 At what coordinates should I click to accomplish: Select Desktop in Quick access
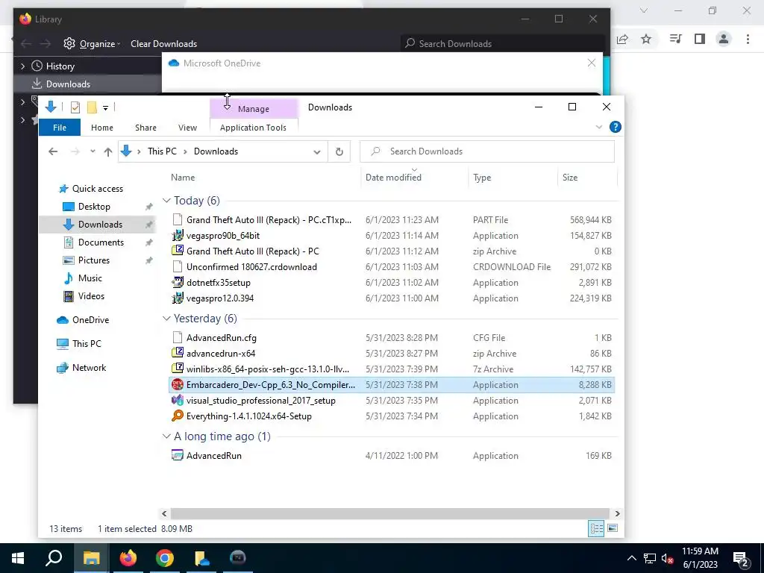[94, 207]
